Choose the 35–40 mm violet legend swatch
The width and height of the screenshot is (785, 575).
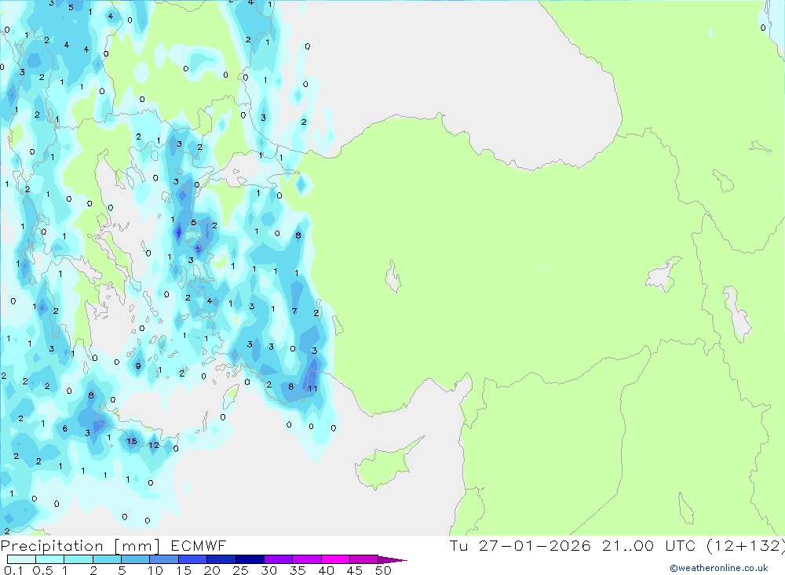[x=307, y=559]
